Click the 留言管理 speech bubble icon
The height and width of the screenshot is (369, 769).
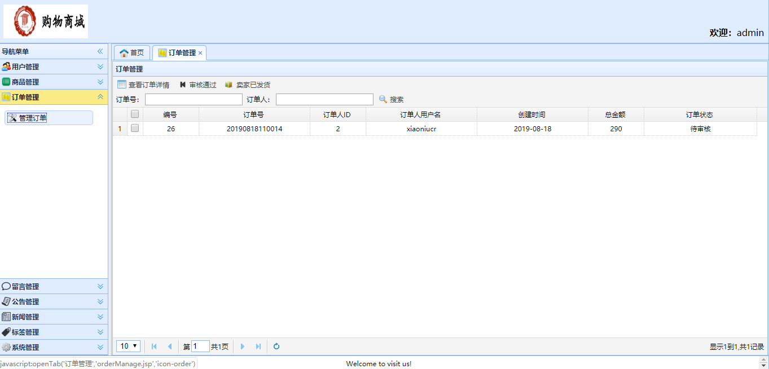click(x=6, y=286)
